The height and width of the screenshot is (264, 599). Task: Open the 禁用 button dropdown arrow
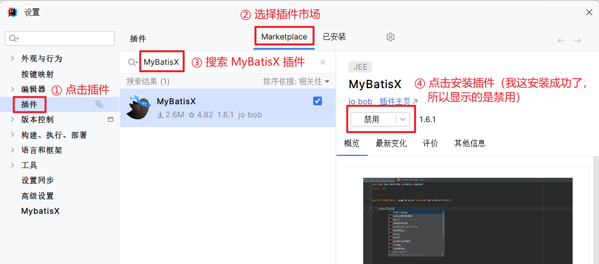(x=403, y=120)
